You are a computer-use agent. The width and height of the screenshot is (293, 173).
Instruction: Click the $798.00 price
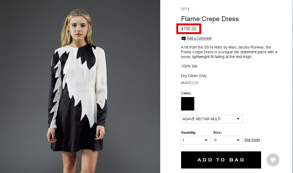click(x=189, y=29)
